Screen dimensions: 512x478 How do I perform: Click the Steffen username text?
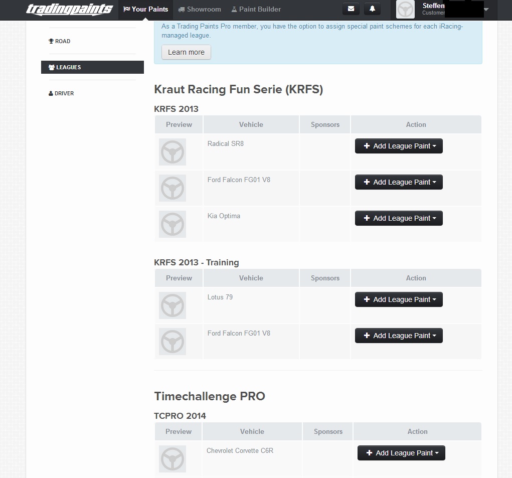(433, 6)
